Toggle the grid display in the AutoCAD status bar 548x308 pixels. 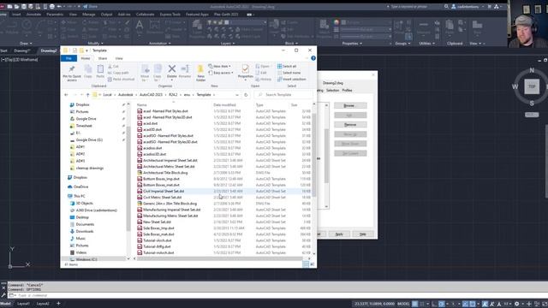[414, 304]
